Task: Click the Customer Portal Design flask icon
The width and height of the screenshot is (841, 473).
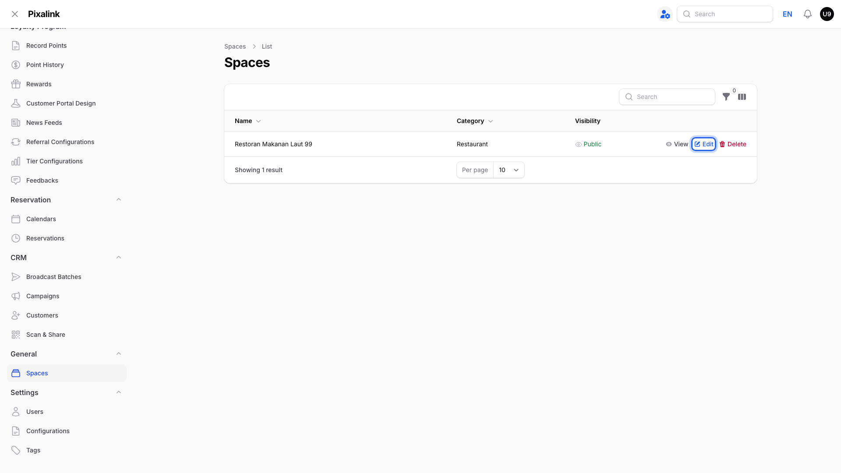Action: (x=16, y=103)
